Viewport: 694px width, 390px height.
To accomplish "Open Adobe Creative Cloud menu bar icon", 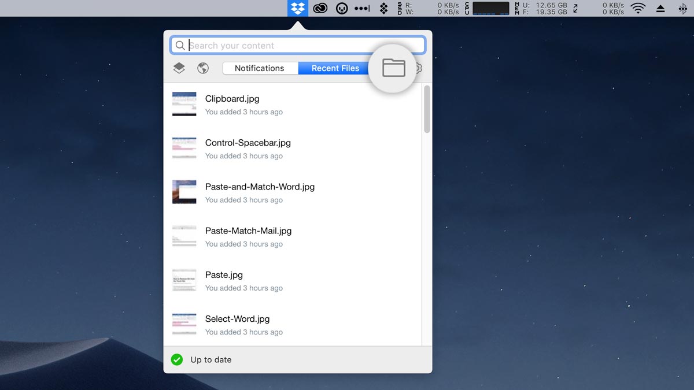I will pos(320,8).
